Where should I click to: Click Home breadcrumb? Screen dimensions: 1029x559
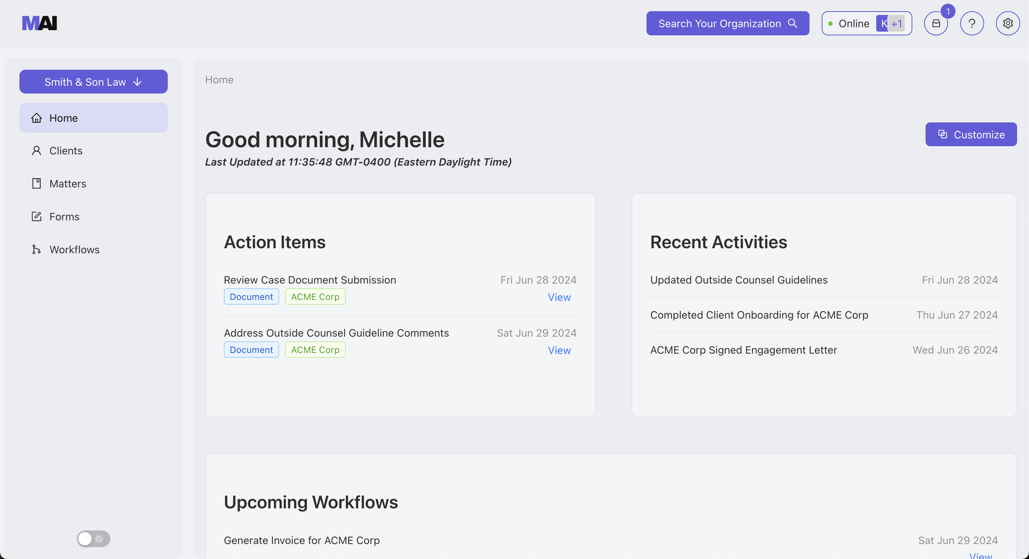219,80
